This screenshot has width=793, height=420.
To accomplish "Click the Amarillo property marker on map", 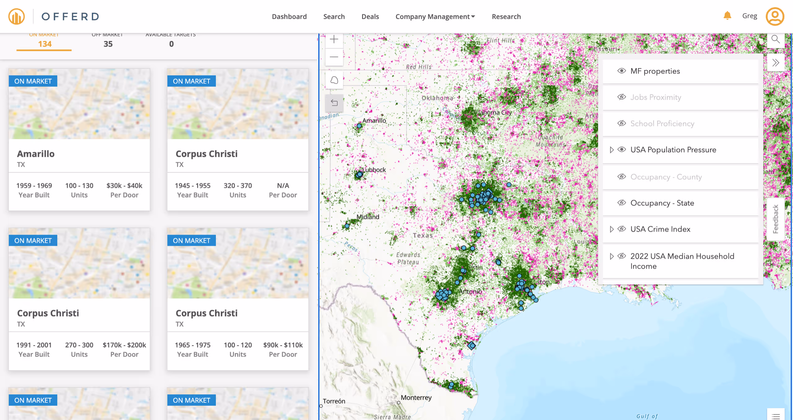I will pyautogui.click(x=359, y=126).
